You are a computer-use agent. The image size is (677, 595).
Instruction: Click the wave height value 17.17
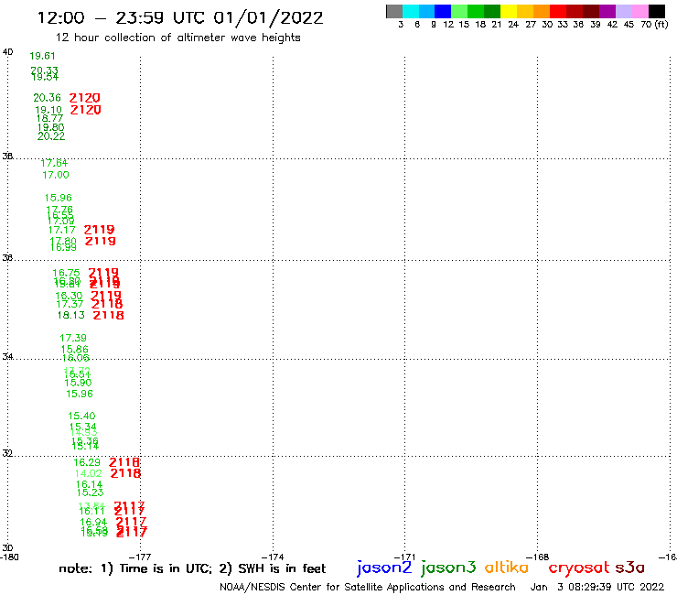tap(61, 230)
